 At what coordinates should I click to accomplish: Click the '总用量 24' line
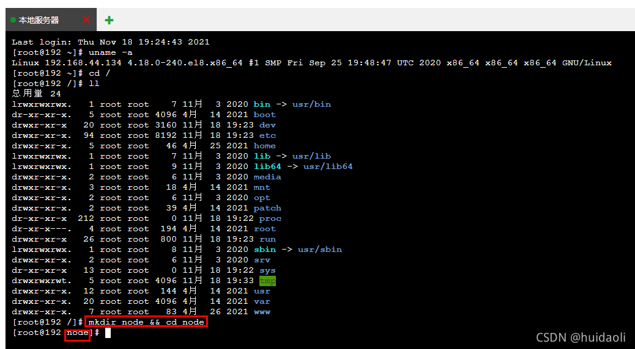pos(37,94)
